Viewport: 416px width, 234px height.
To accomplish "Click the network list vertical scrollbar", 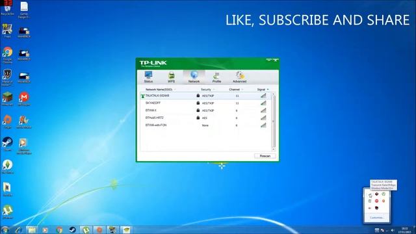I will tap(273, 122).
